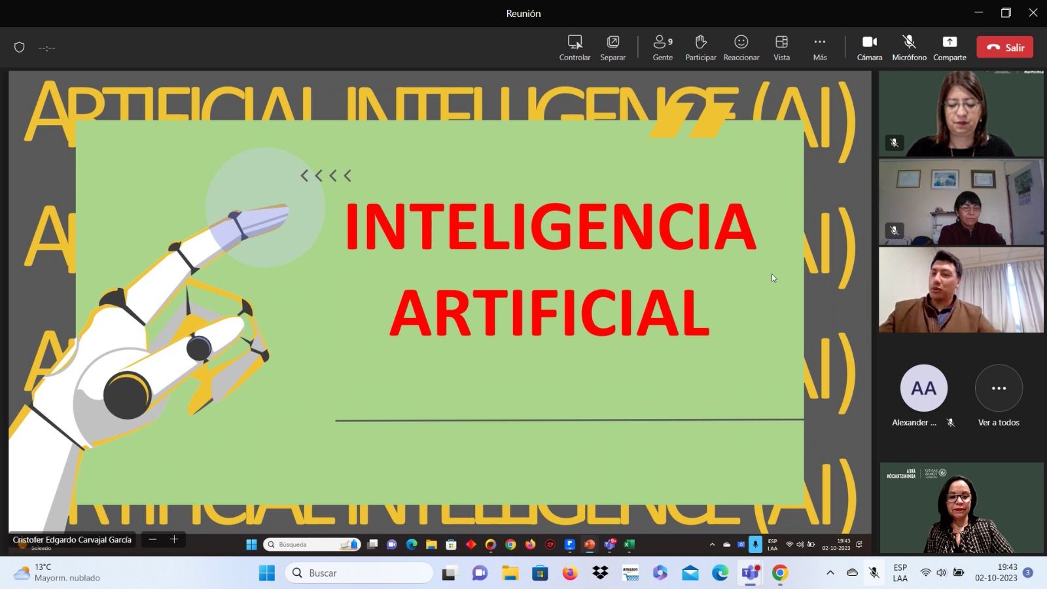
Task: Open the Windows Start menu on the taskbar
Action: click(267, 573)
